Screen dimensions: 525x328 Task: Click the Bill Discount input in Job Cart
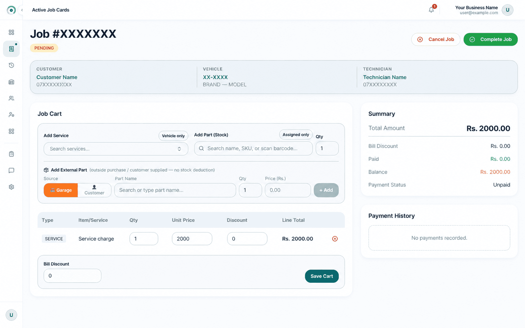[72, 276]
